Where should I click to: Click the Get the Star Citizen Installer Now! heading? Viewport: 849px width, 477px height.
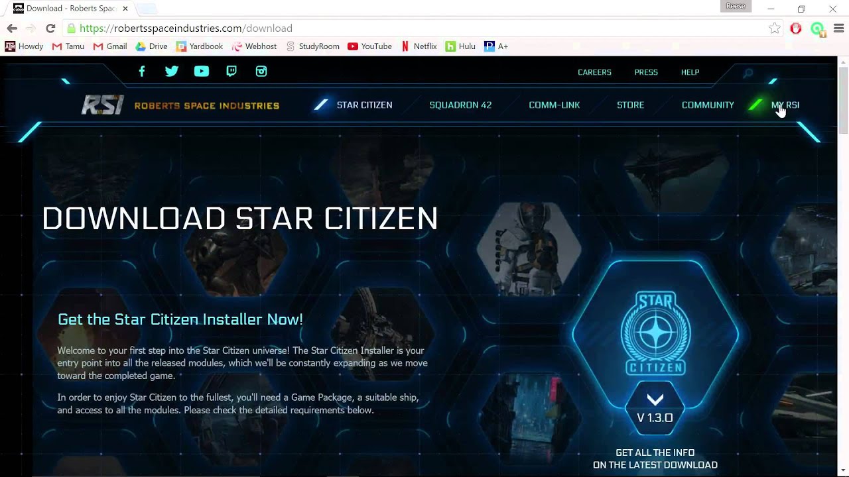pyautogui.click(x=180, y=319)
